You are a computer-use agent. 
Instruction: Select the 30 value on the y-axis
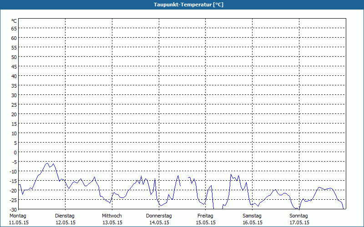pyautogui.click(x=14, y=95)
